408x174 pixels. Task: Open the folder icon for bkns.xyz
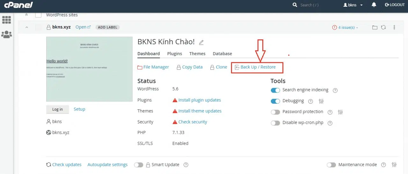point(375,27)
